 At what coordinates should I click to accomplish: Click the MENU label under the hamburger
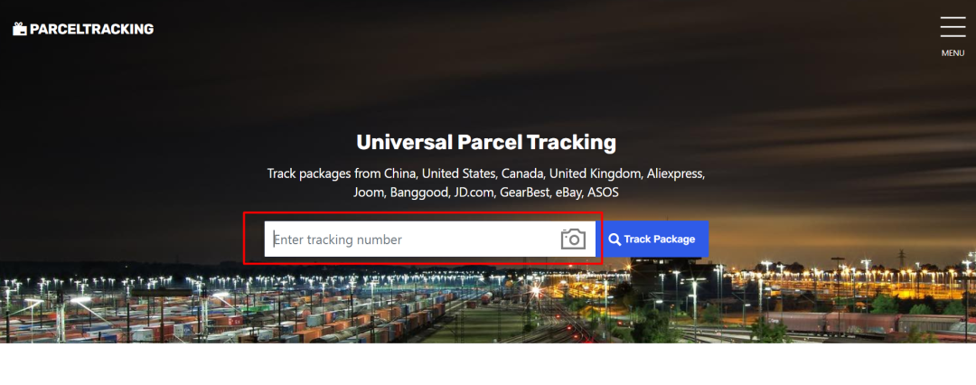point(953,53)
